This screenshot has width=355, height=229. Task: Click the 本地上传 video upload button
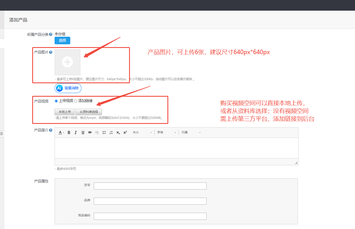(65, 112)
